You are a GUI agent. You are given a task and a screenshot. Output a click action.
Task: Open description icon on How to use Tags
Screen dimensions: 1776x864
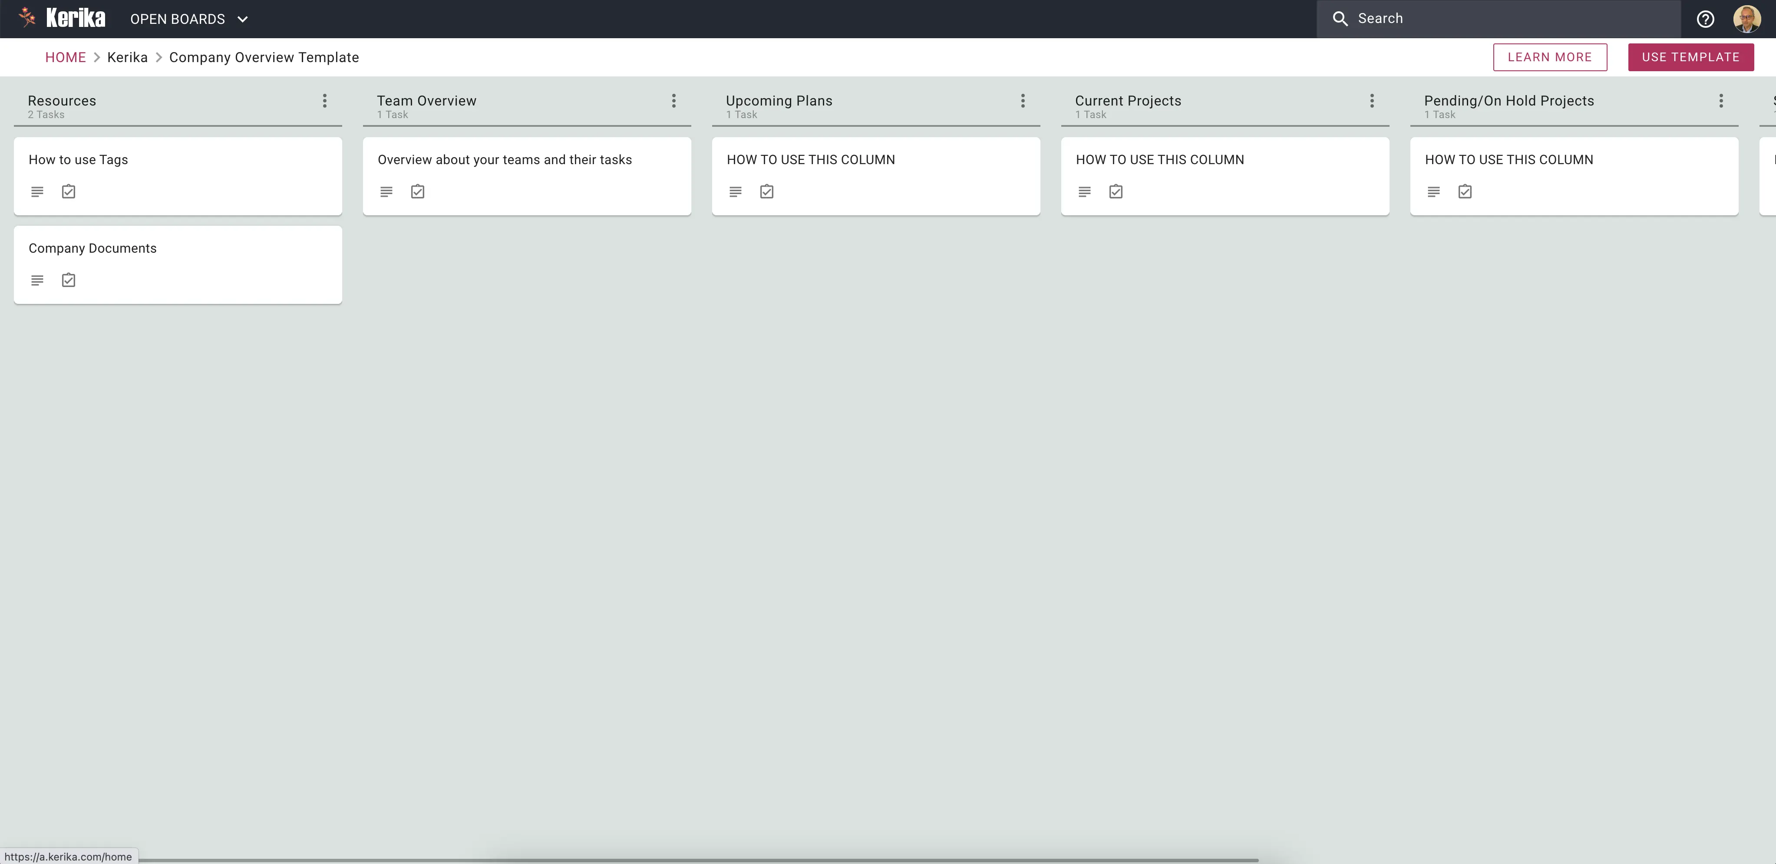click(x=37, y=192)
